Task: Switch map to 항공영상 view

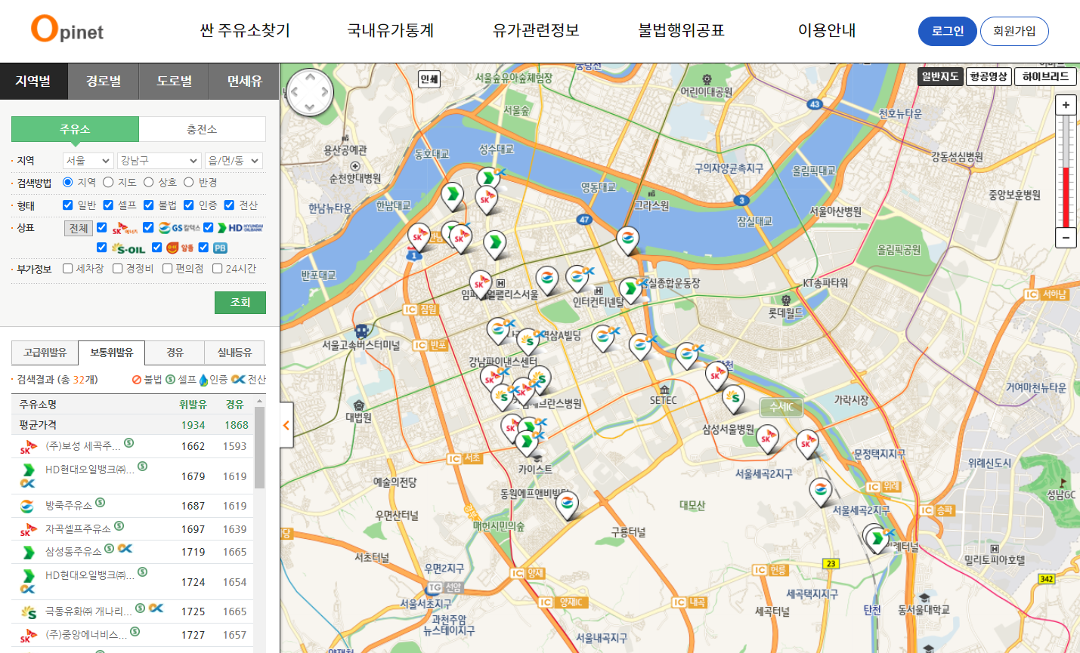Action: (989, 76)
